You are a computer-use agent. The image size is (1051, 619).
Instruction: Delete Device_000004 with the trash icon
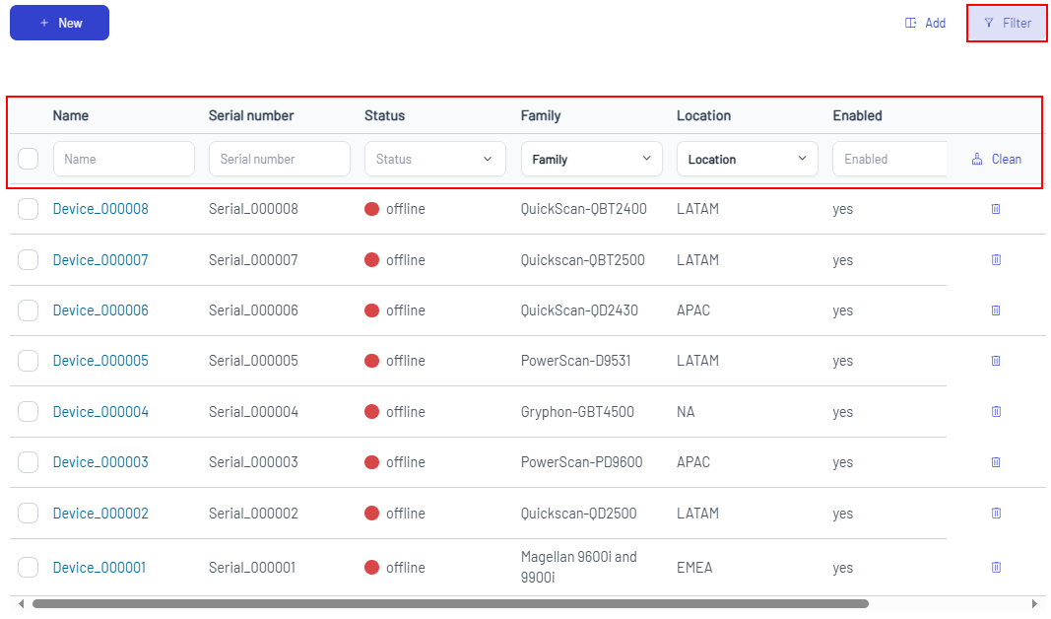pos(995,411)
